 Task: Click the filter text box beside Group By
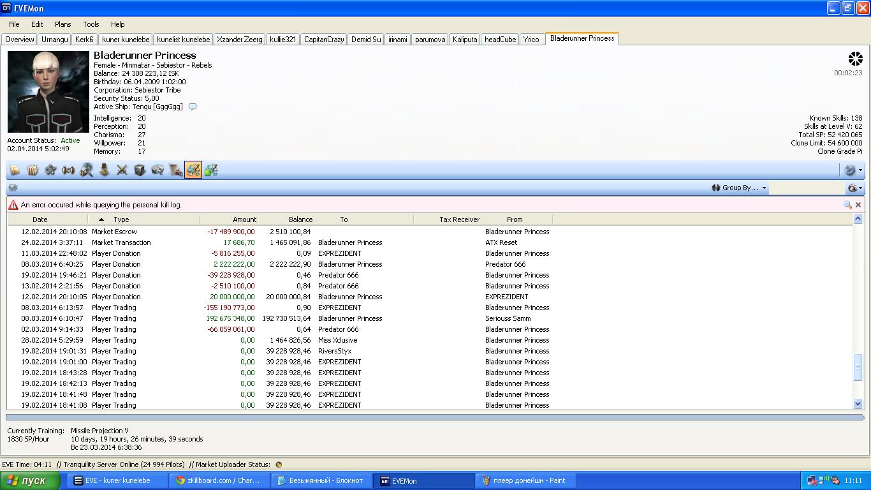click(806, 188)
